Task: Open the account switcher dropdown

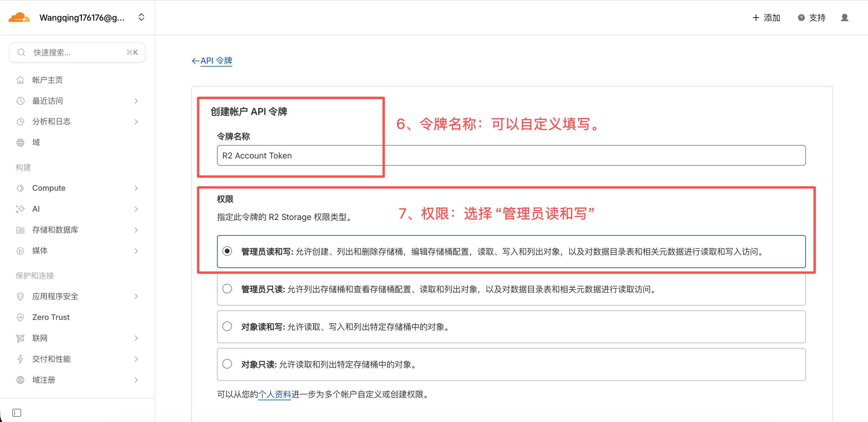Action: 141,17
